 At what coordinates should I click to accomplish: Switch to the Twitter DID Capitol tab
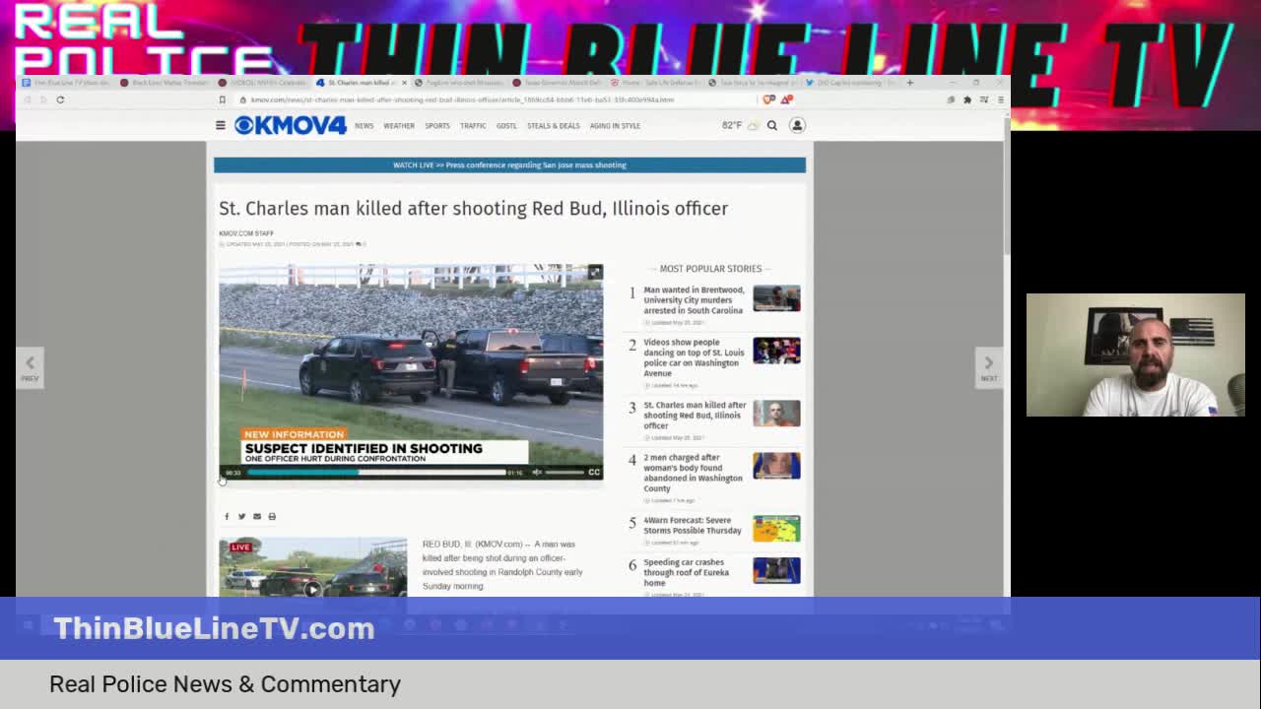tap(853, 83)
